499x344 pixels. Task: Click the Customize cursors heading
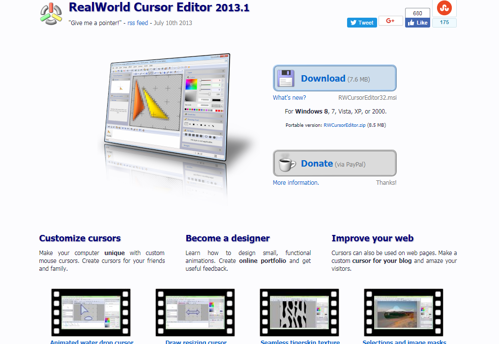point(80,238)
